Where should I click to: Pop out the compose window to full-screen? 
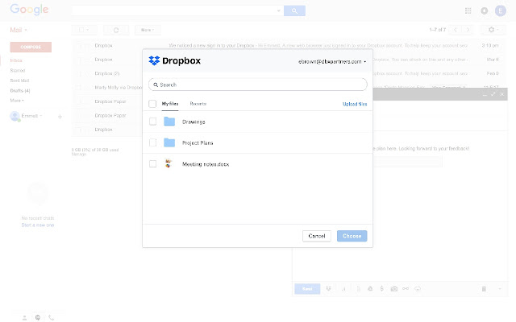[493, 94]
